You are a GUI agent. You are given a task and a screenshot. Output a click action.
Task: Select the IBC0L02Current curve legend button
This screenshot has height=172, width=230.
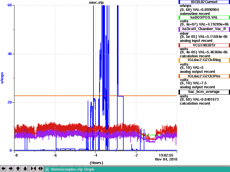(x=204, y=2)
